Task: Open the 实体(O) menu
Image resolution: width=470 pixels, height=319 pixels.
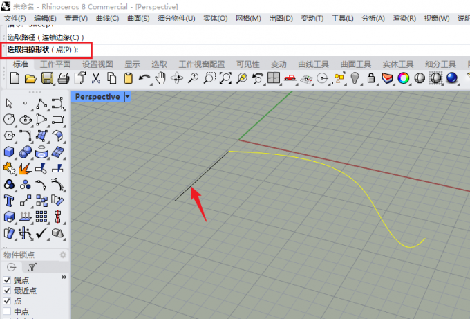Action: 215,19
